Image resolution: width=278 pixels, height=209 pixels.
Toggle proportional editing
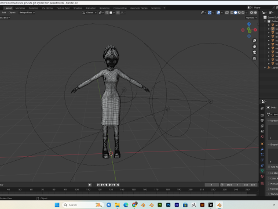[118, 13]
